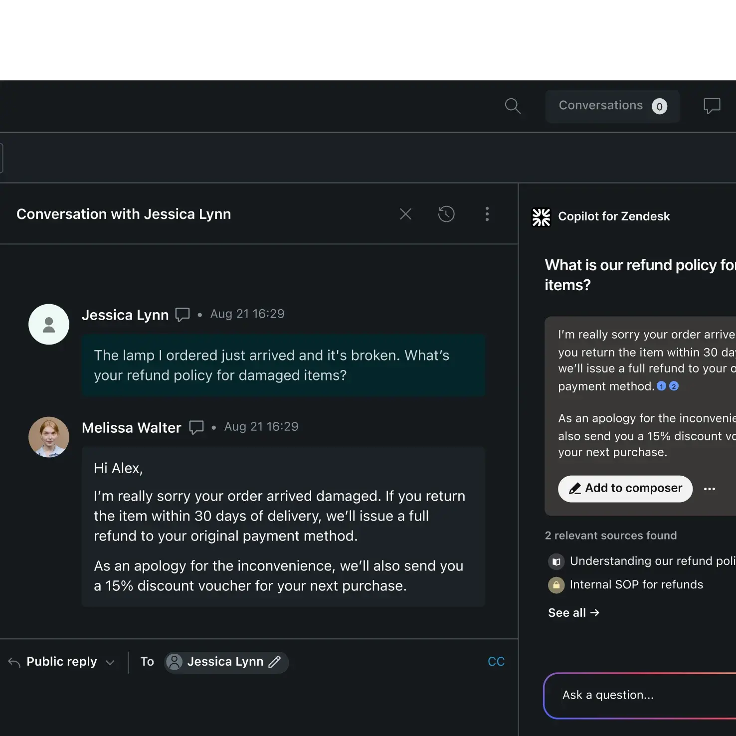The image size is (736, 736).
Task: Click the search magnifier icon
Action: 512,106
